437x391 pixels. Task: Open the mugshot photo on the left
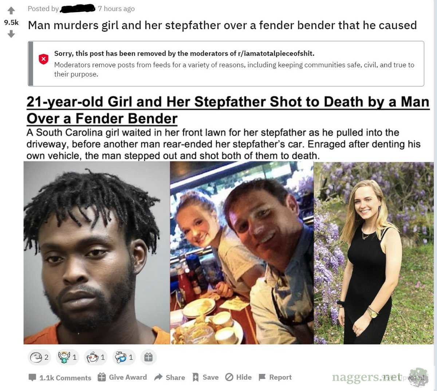click(97, 253)
